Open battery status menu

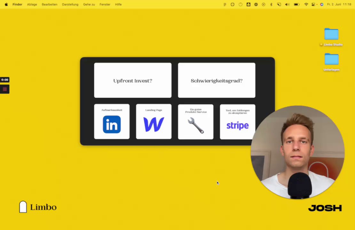(x=296, y=4)
